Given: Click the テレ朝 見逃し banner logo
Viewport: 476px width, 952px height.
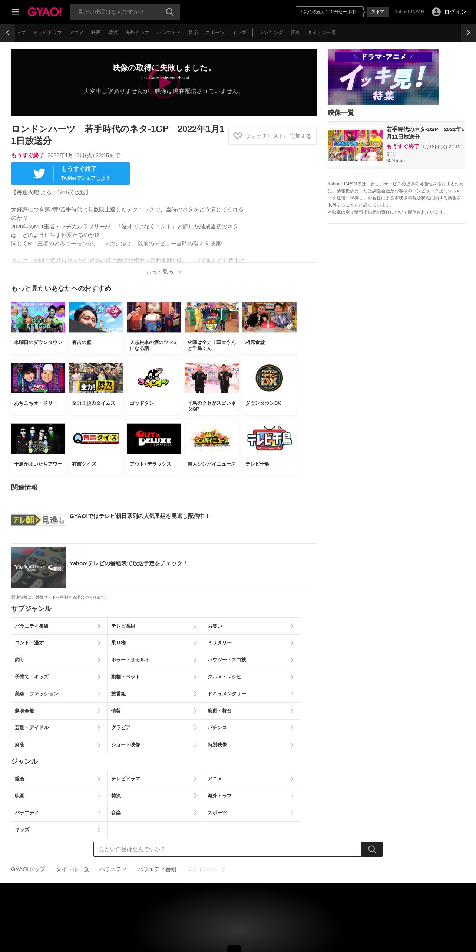Looking at the screenshot, I should (39, 520).
